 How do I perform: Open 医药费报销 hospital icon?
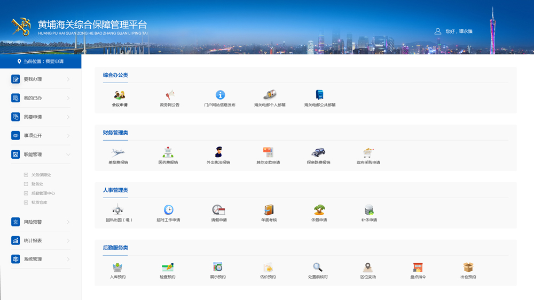[168, 153]
